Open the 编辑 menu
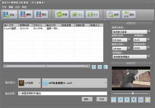 [11, 7]
